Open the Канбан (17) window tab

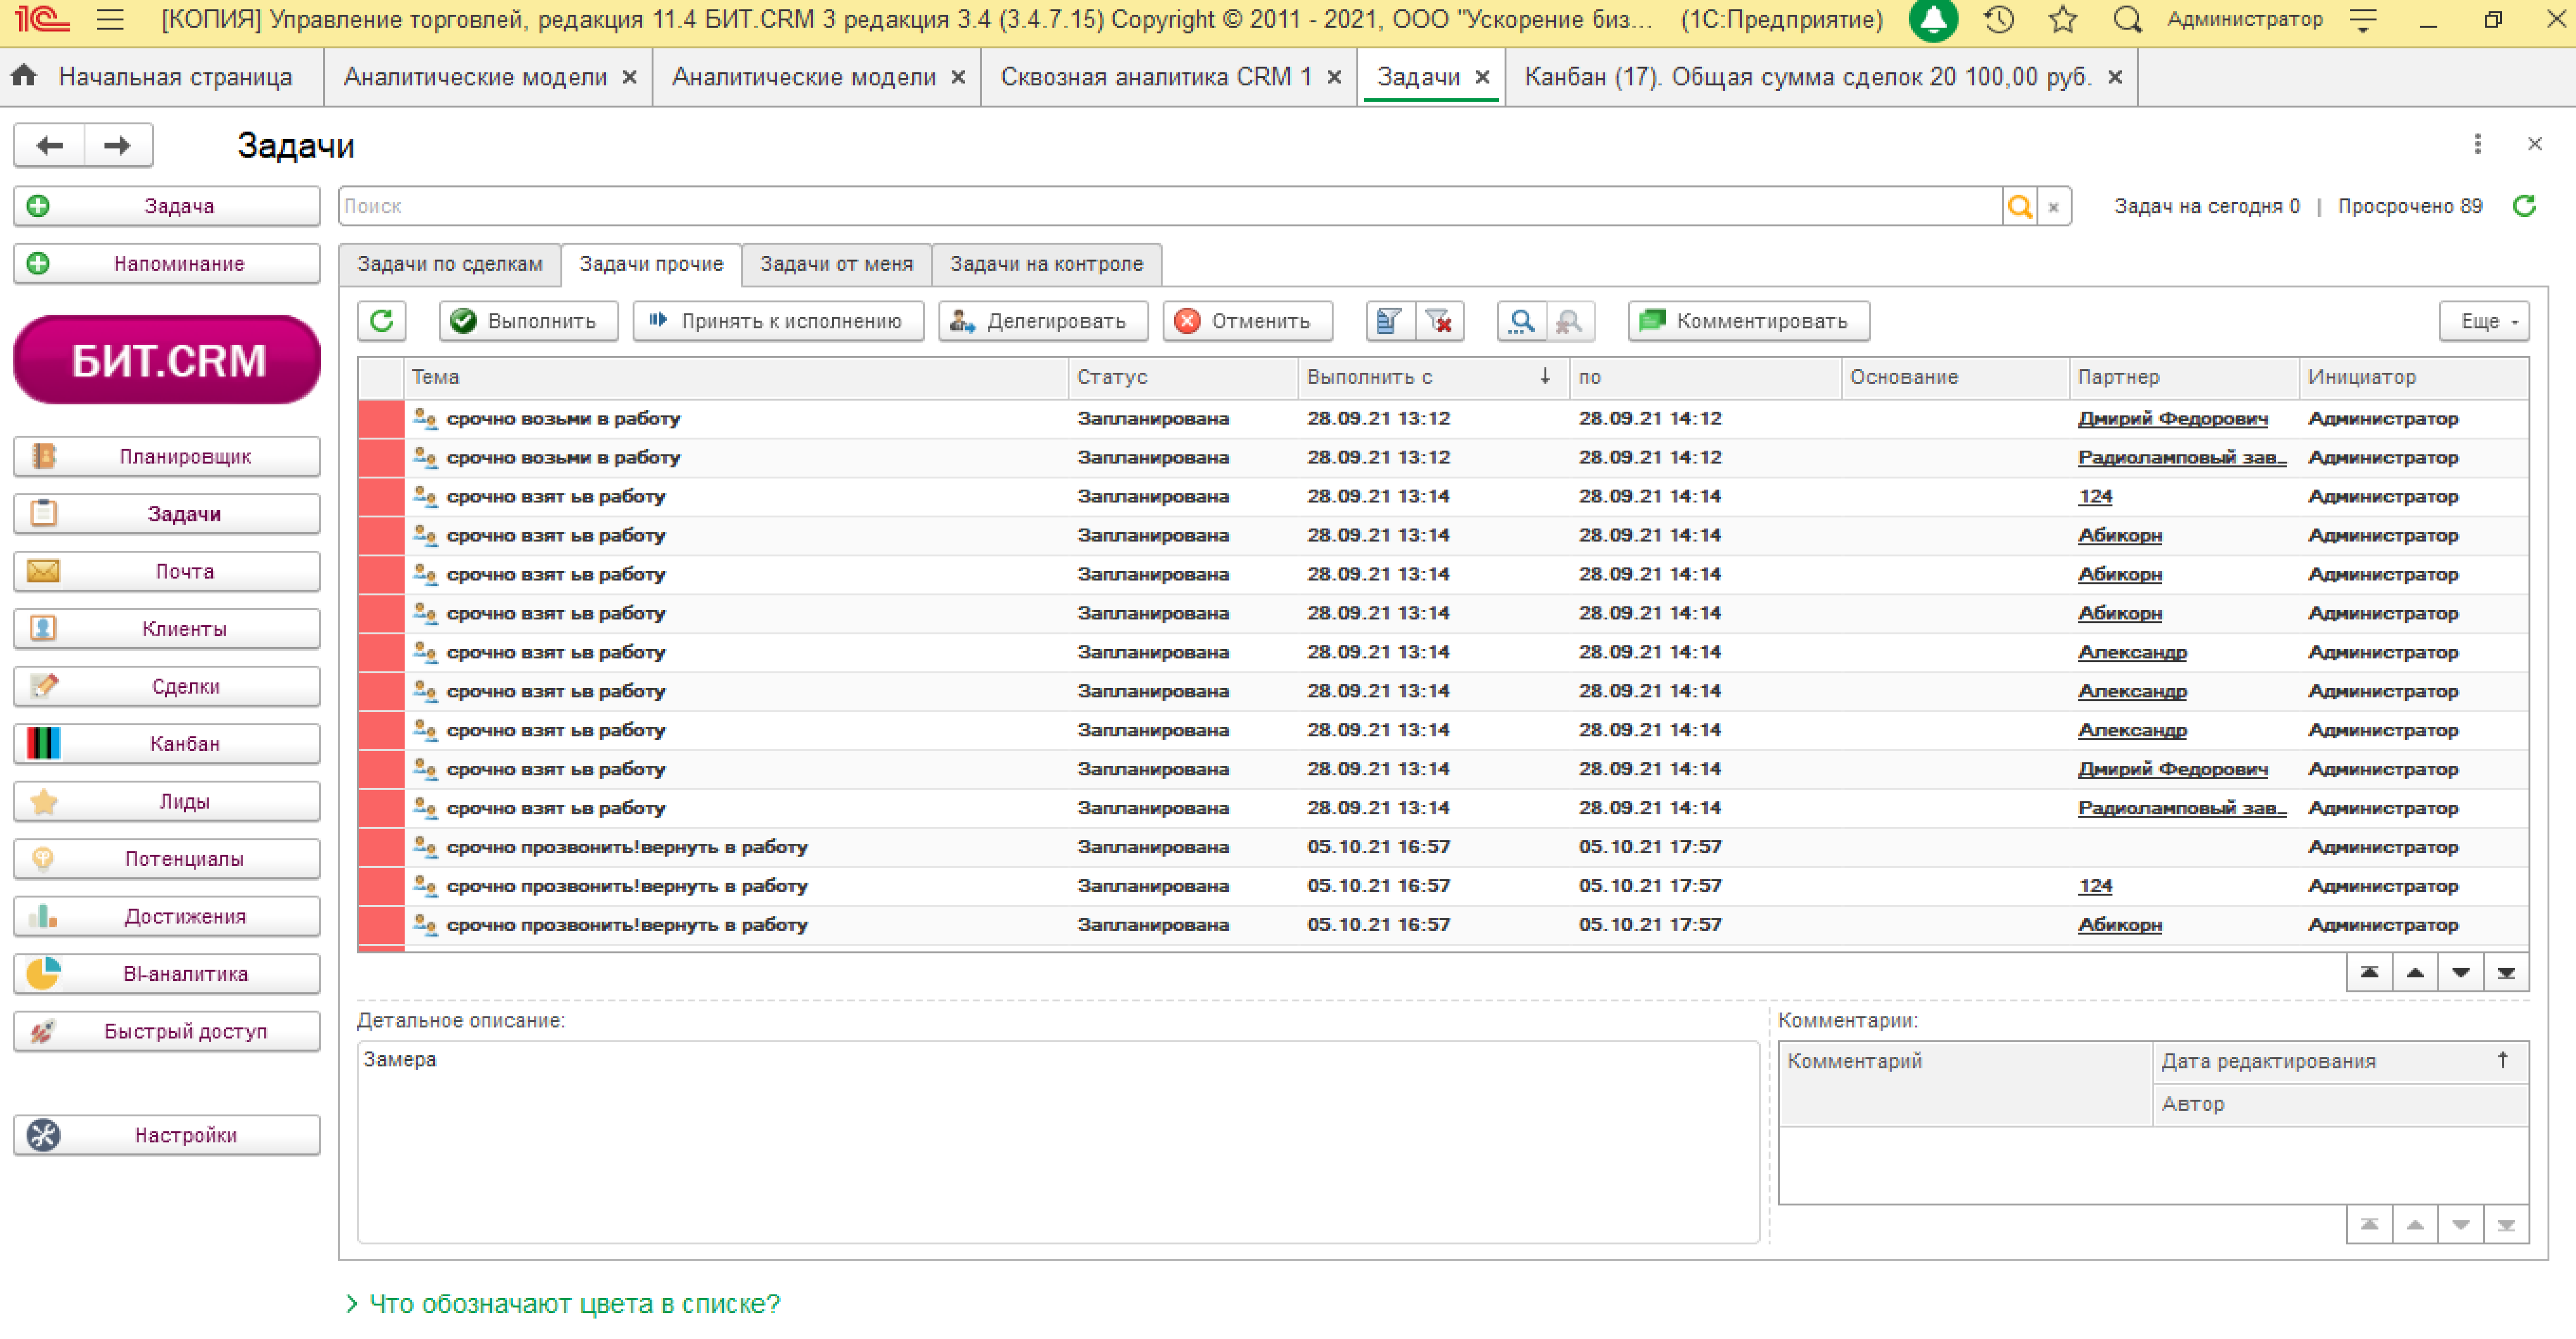pos(1808,77)
